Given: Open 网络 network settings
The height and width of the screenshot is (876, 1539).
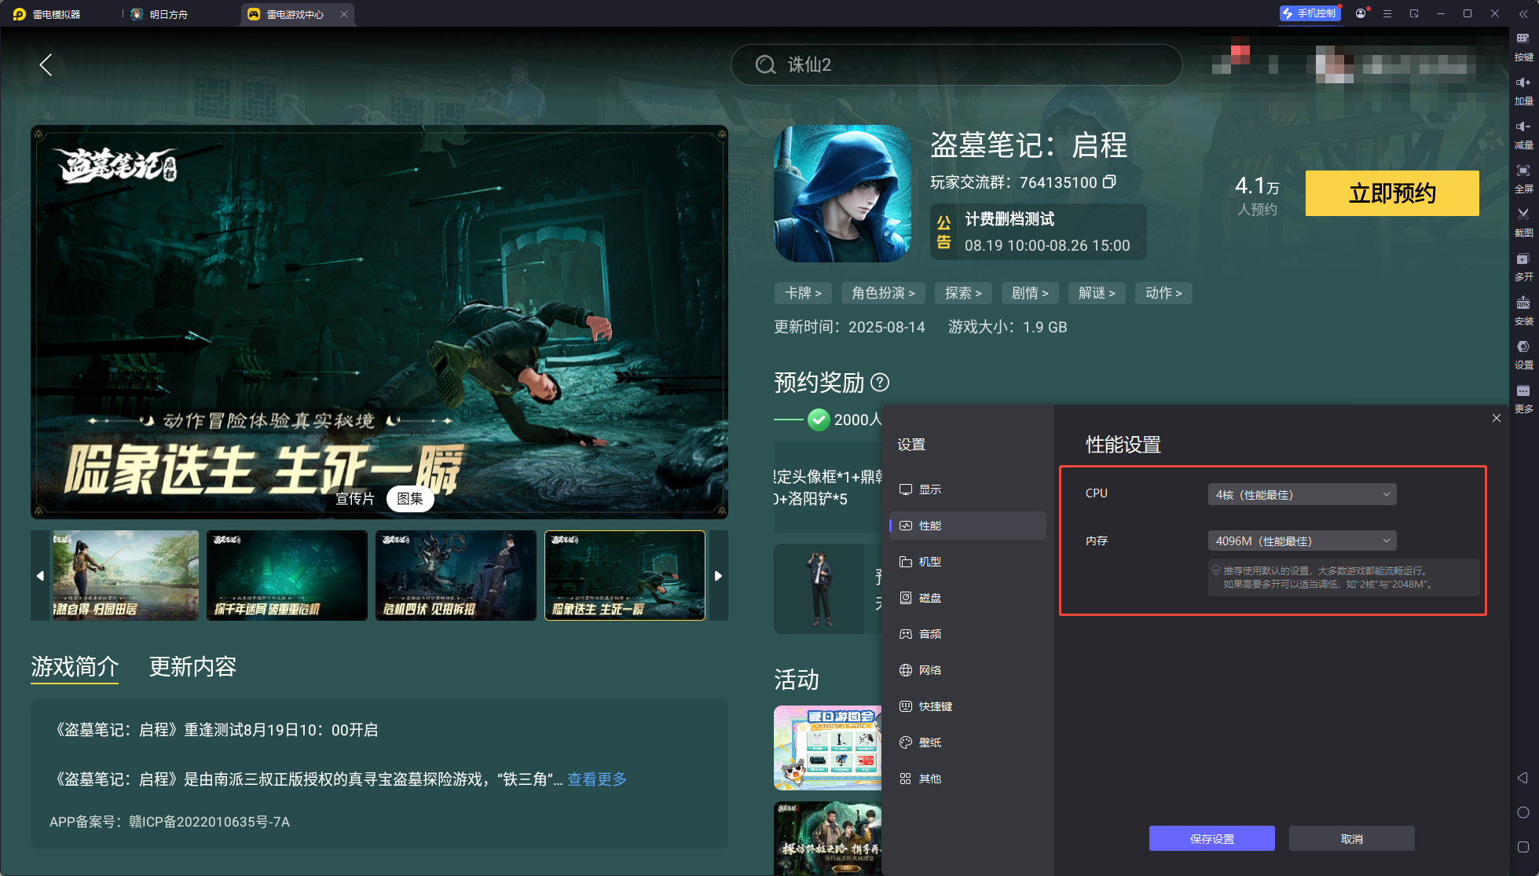Looking at the screenshot, I should 967,670.
